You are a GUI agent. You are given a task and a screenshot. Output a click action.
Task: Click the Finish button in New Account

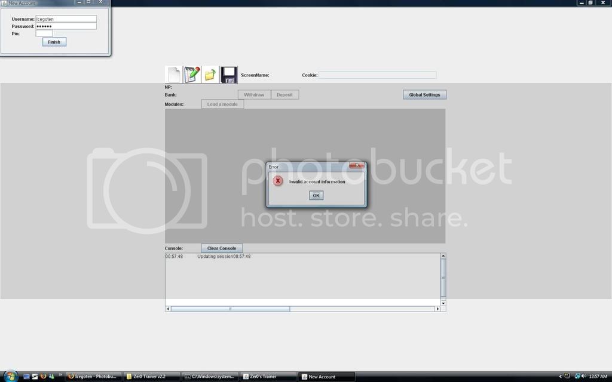click(x=54, y=42)
